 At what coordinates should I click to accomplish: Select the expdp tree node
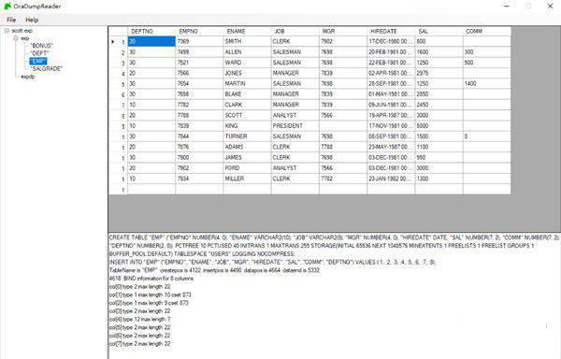tap(28, 77)
